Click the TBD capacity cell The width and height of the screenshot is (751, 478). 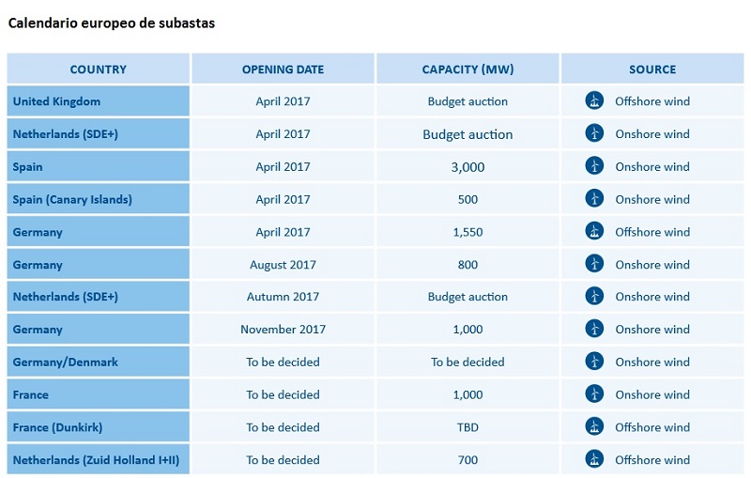pos(467,427)
